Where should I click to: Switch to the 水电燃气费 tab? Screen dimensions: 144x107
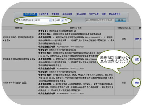pyautogui.click(x=44, y=14)
